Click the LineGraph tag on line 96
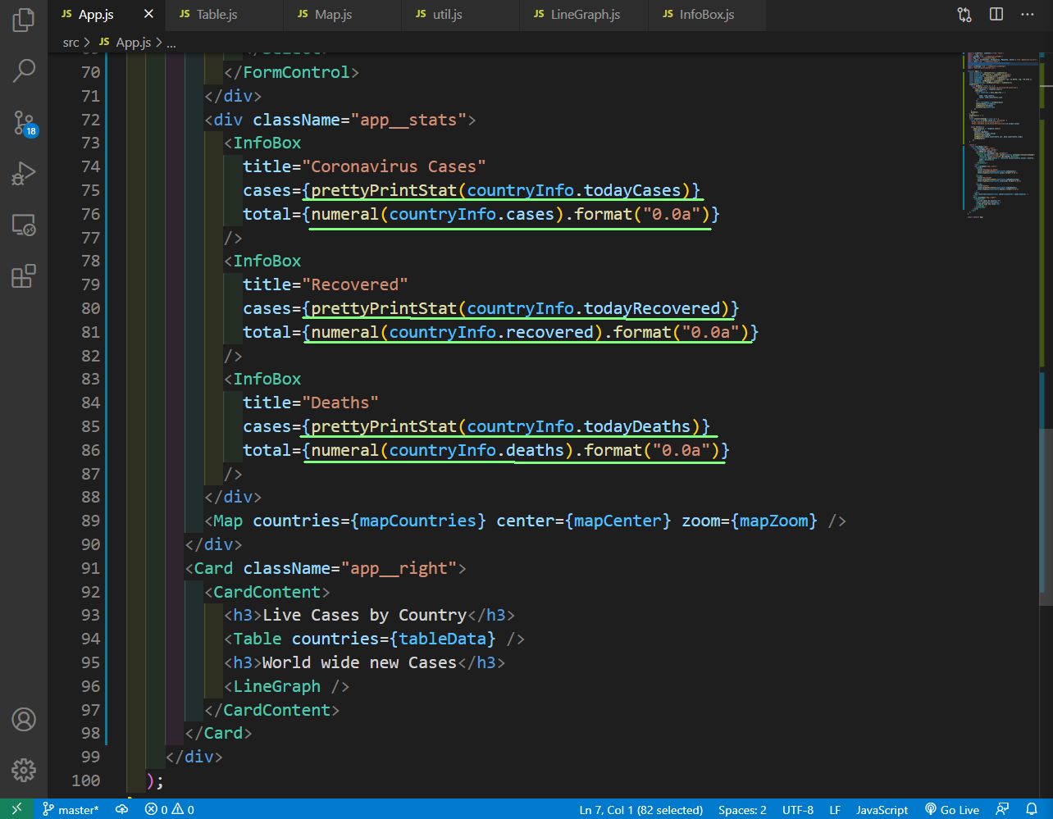 tap(276, 686)
